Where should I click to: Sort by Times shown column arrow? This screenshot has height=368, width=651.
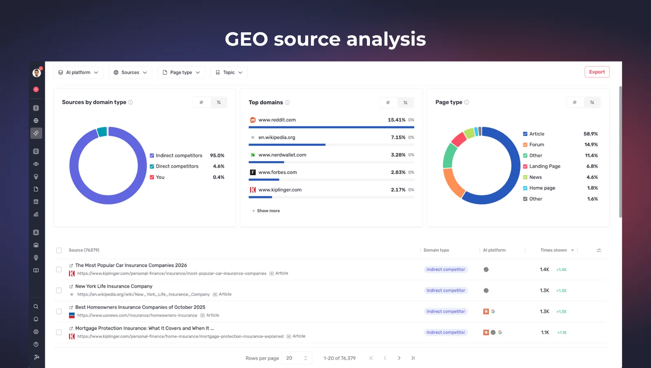click(572, 250)
